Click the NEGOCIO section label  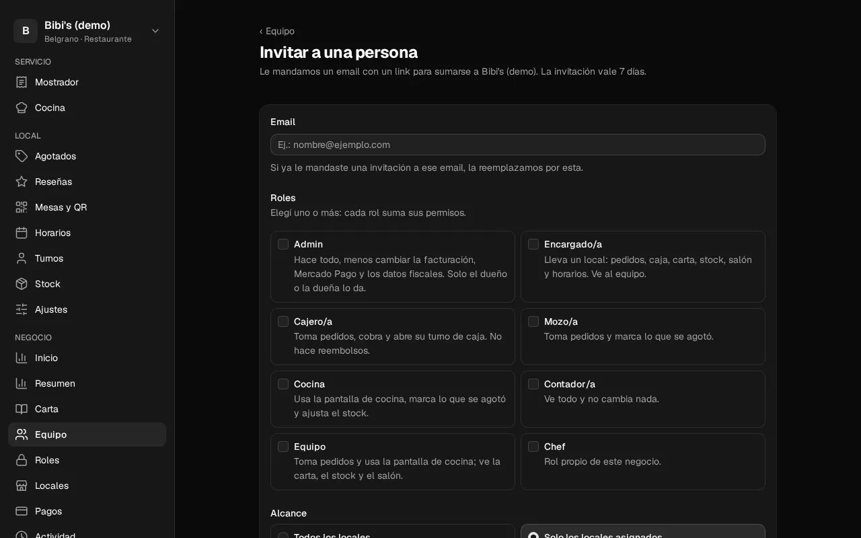coord(33,338)
